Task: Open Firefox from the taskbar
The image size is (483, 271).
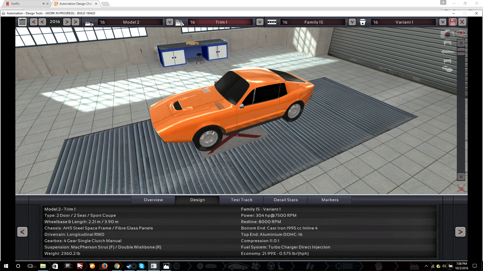Action: click(104, 266)
